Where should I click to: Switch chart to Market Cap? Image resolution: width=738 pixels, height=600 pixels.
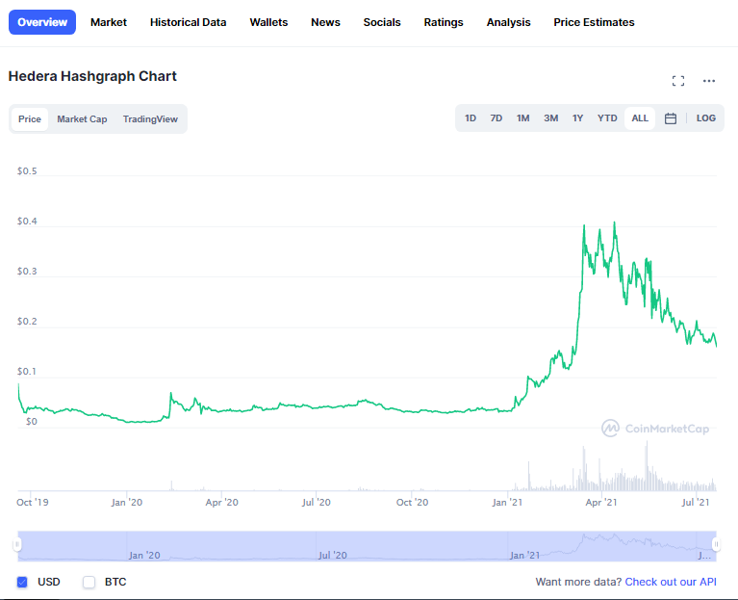(x=82, y=119)
